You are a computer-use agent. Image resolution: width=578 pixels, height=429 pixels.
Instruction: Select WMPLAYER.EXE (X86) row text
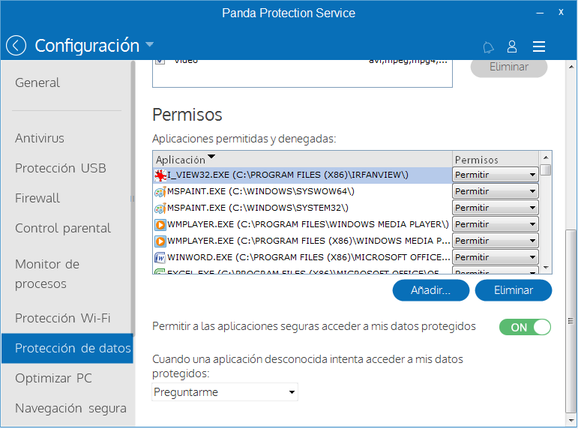tap(309, 241)
